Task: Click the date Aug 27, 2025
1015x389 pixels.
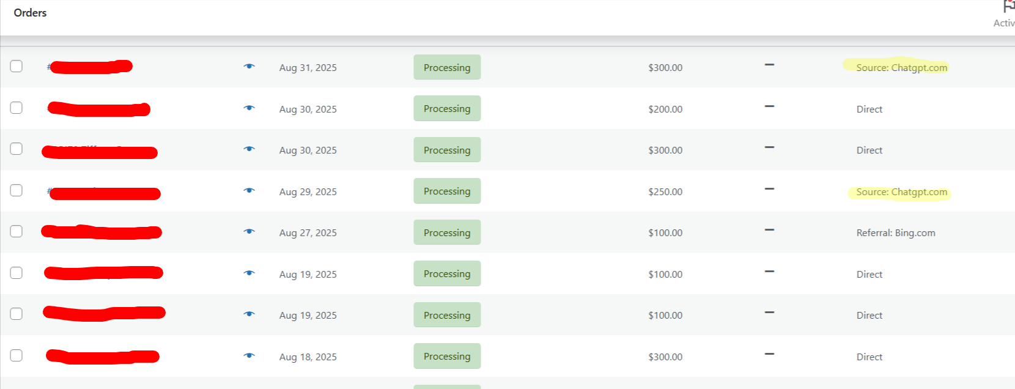Action: [x=308, y=233]
